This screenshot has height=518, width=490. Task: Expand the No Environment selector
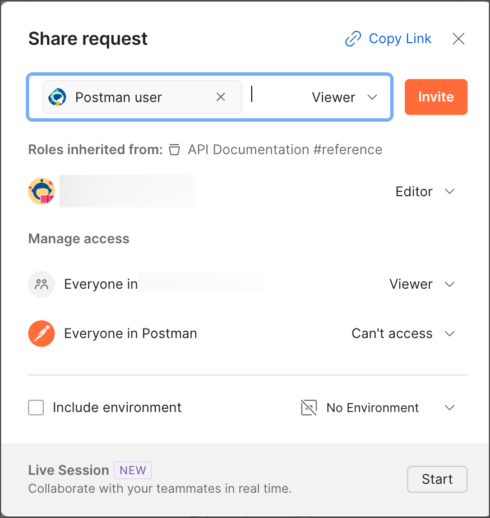(x=449, y=408)
